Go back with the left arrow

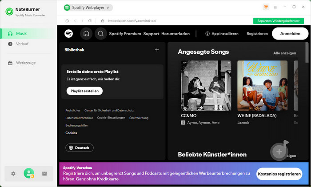75,21
